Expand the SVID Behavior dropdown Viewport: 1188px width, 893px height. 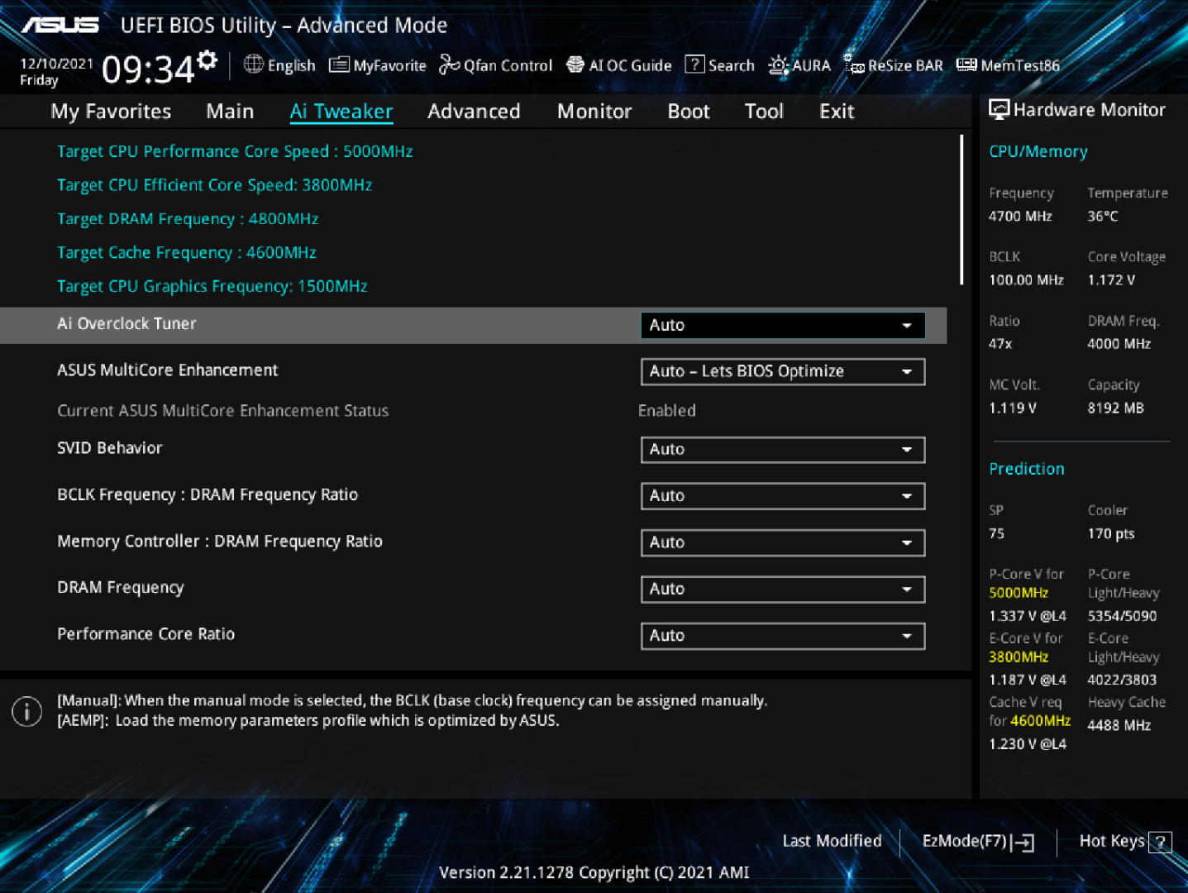782,450
